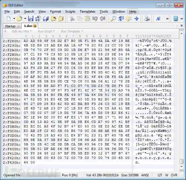Open the Calculator toolbar icon
The width and height of the screenshot is (186, 180).
176,19
